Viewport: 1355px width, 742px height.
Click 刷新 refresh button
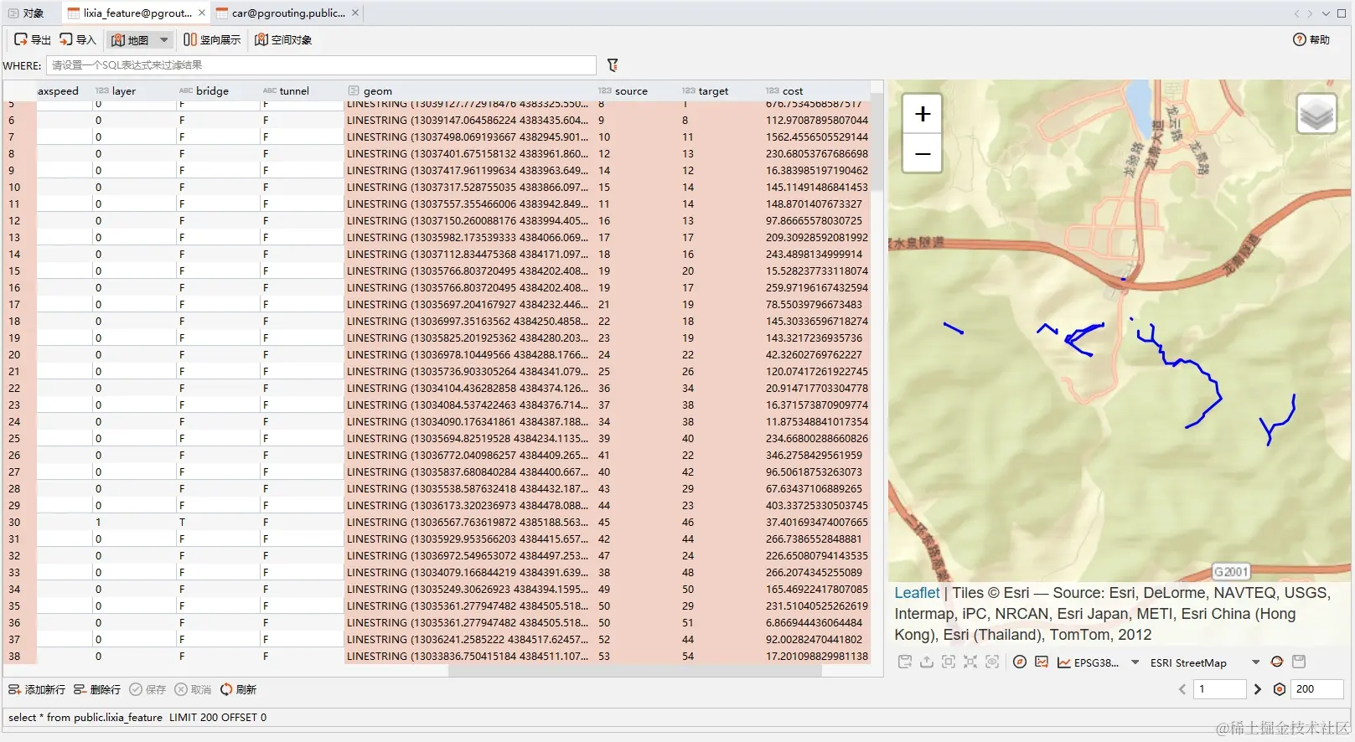(238, 689)
